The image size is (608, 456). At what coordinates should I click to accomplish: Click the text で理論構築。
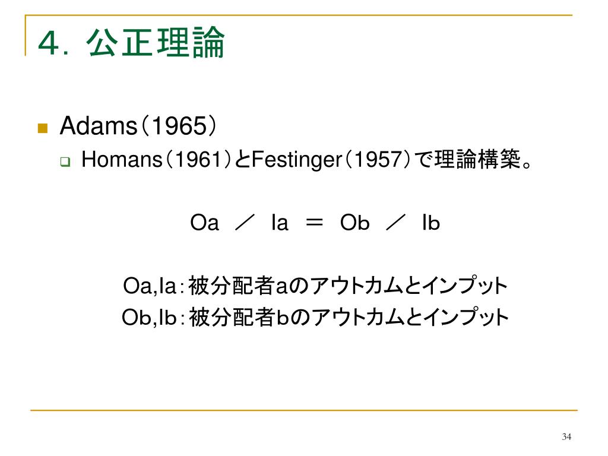pos(473,159)
